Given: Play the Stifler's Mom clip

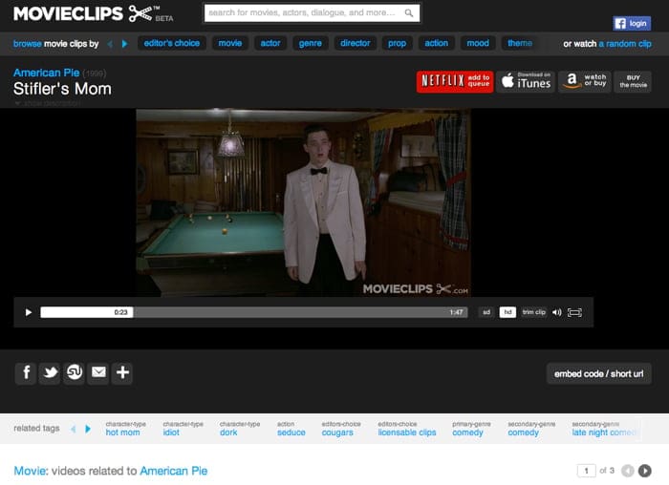Looking at the screenshot, I should pos(28,312).
